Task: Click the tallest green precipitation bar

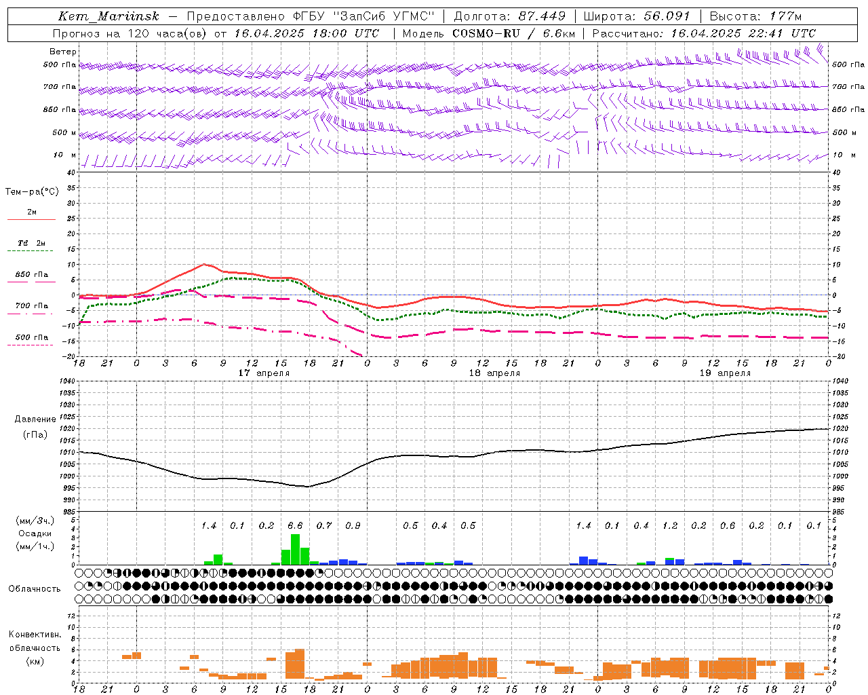Action: 295,550
